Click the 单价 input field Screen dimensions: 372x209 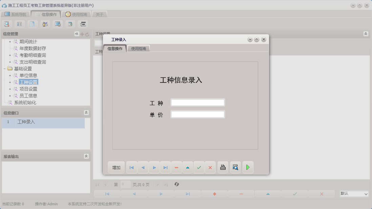(x=198, y=114)
